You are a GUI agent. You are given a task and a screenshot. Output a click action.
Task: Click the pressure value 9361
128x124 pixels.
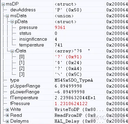60,28
